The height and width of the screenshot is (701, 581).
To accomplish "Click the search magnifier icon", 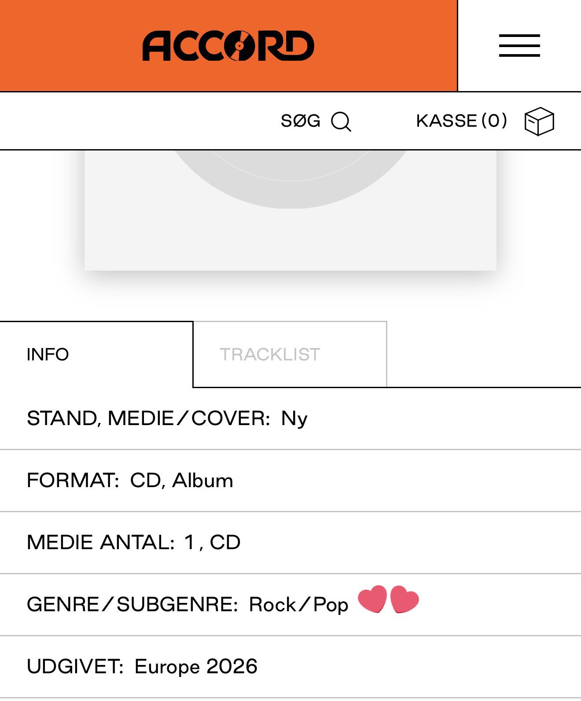I will 341,121.
